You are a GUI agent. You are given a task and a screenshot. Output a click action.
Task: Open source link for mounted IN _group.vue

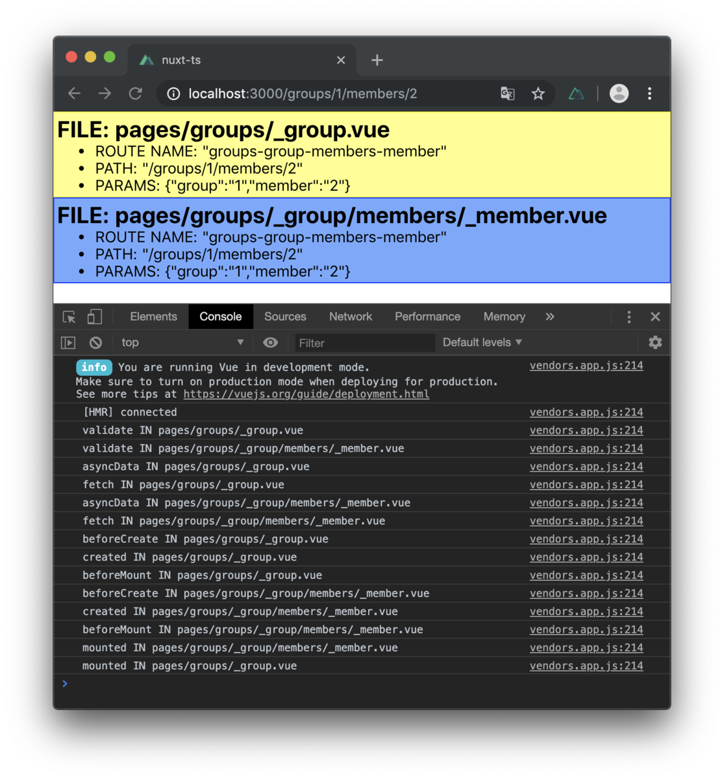pos(586,666)
